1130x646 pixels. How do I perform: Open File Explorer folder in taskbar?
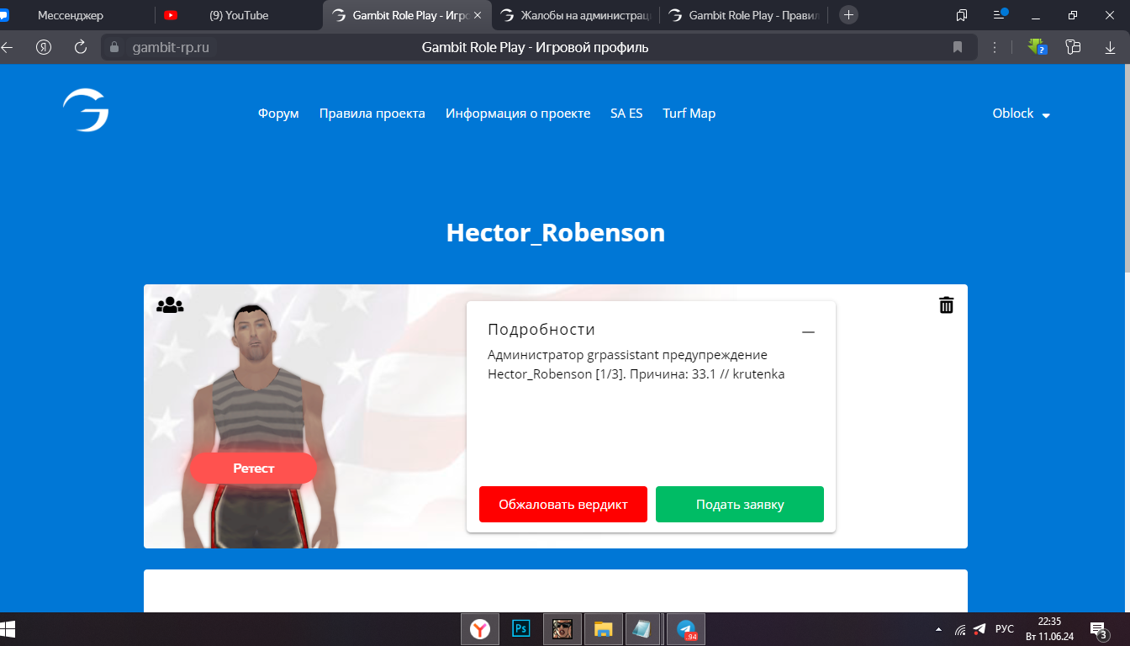(x=603, y=628)
